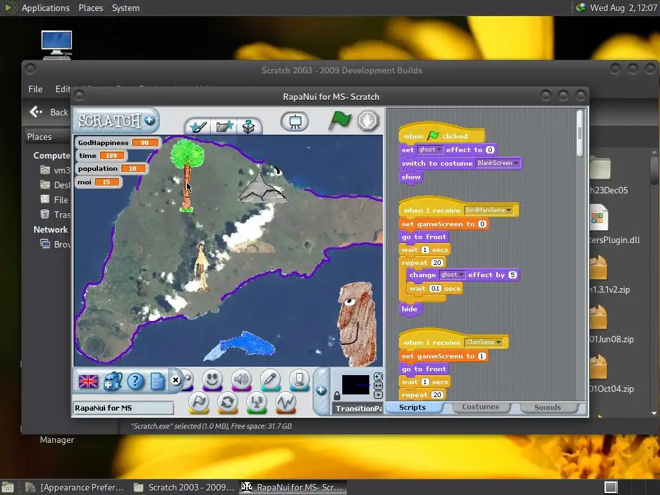The height and width of the screenshot is (495, 660).
Task: Switch to the Costumes tab
Action: pyautogui.click(x=480, y=407)
